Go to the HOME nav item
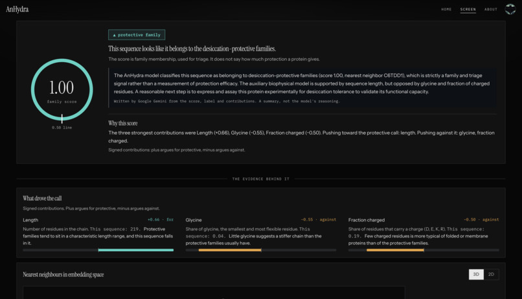Screen dimensions: 522x299 click(x=446, y=9)
